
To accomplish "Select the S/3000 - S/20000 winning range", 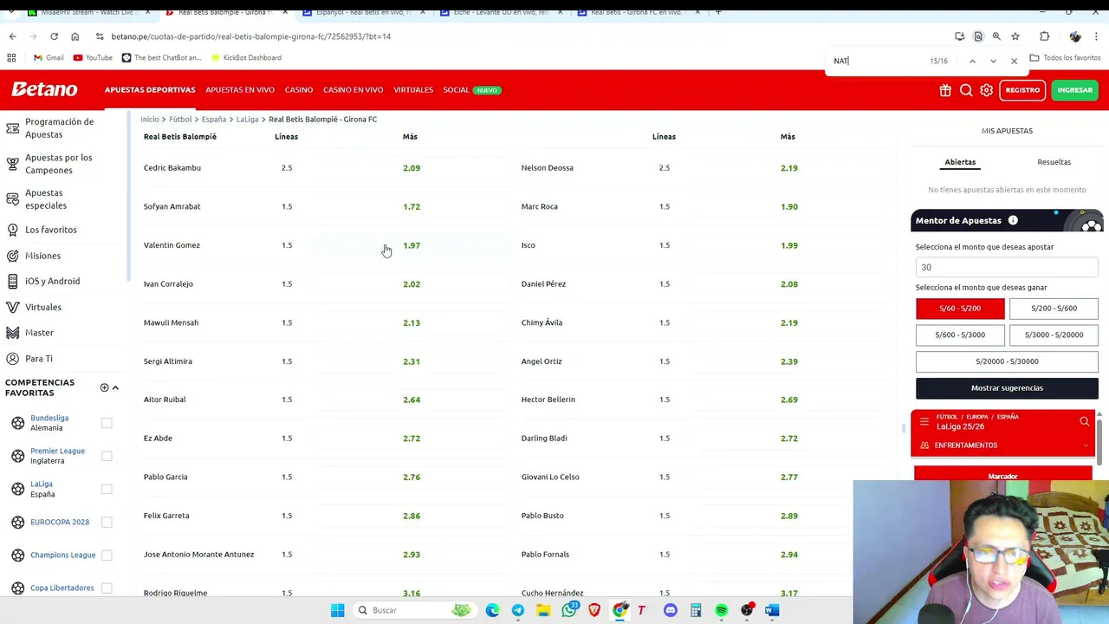I will 1054,335.
